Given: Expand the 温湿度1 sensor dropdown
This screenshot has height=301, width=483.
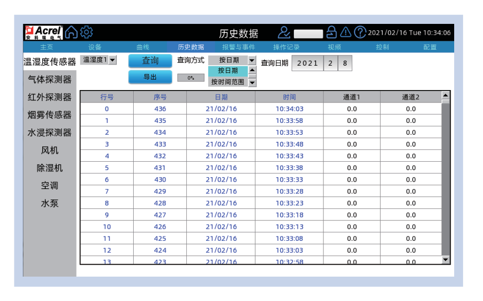Looking at the screenshot, I should pyautogui.click(x=112, y=60).
